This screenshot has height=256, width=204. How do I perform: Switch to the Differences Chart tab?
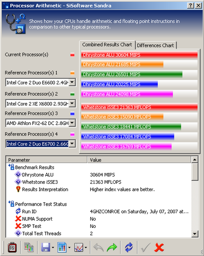tap(155, 45)
